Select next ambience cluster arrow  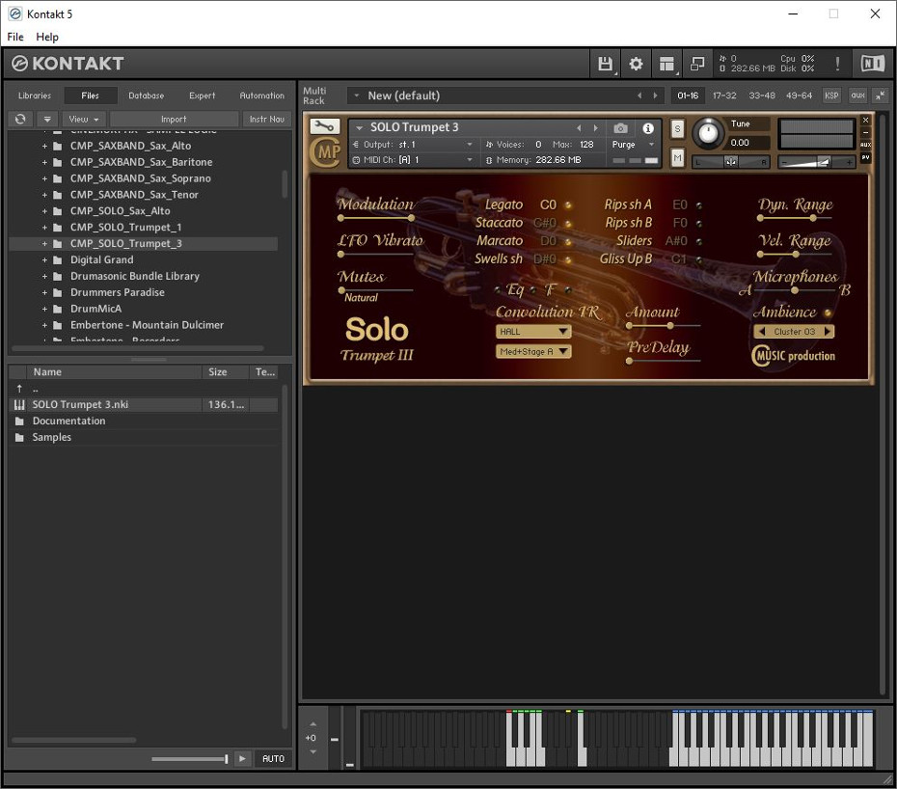coord(828,331)
